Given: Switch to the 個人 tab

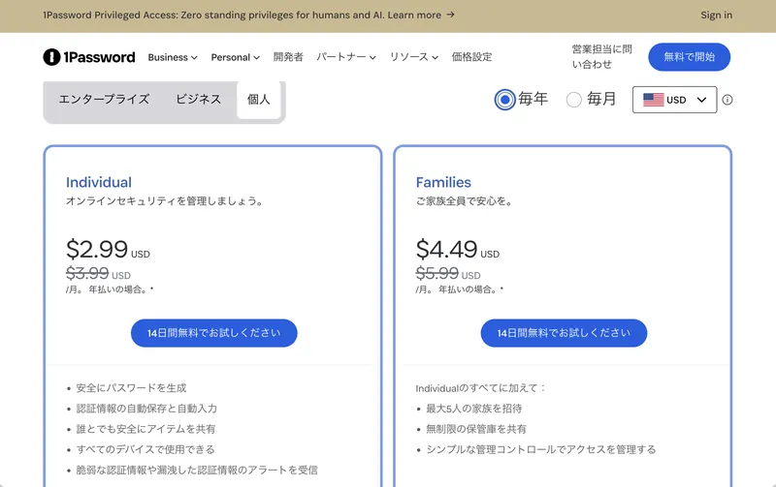Looking at the screenshot, I should [x=259, y=100].
